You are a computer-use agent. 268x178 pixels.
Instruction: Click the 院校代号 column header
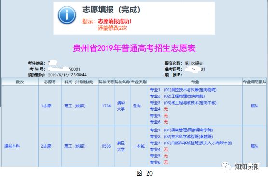(x=106, y=82)
